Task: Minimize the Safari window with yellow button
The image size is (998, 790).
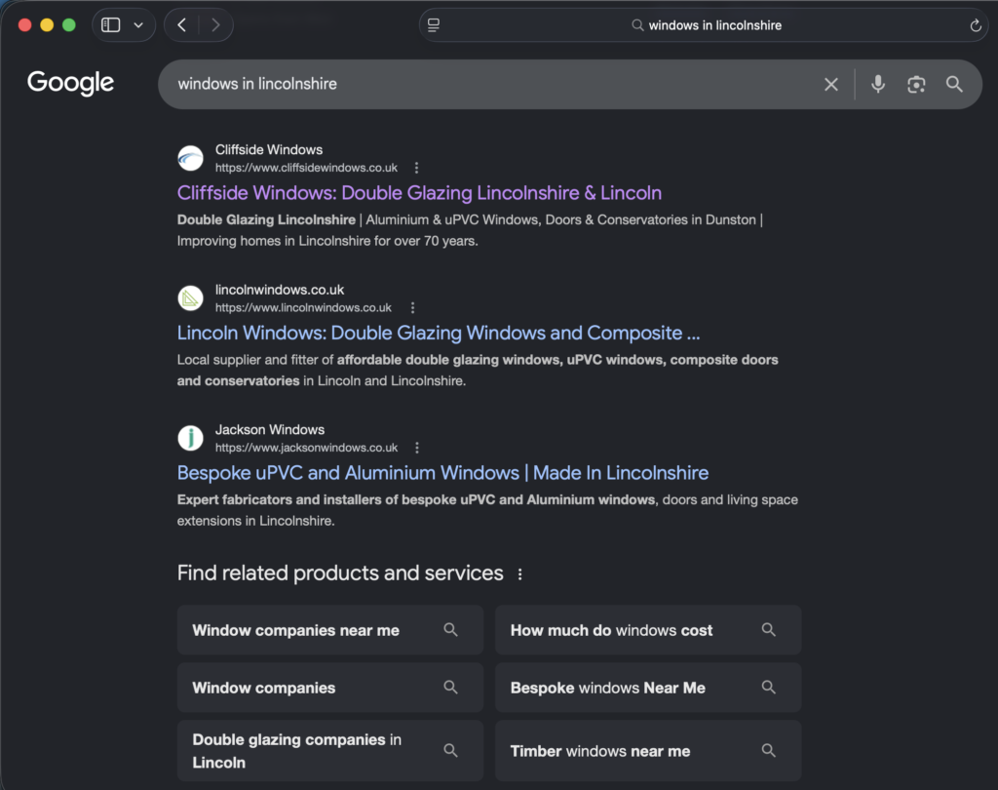Action: click(47, 24)
